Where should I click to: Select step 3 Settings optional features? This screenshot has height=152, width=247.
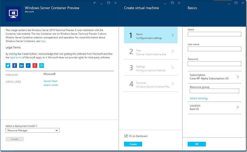[151, 67]
